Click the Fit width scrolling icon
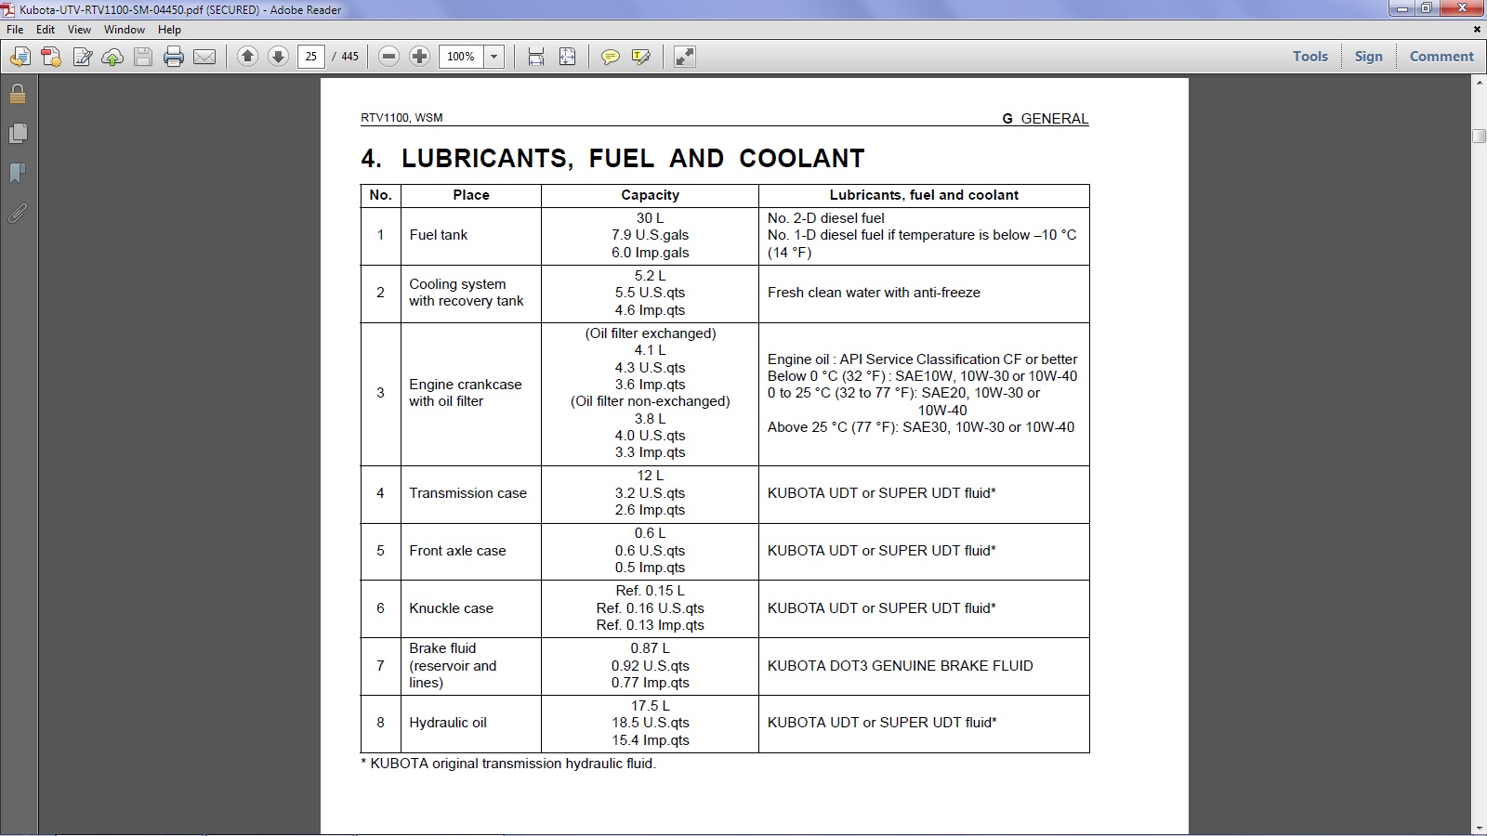 [x=536, y=57]
